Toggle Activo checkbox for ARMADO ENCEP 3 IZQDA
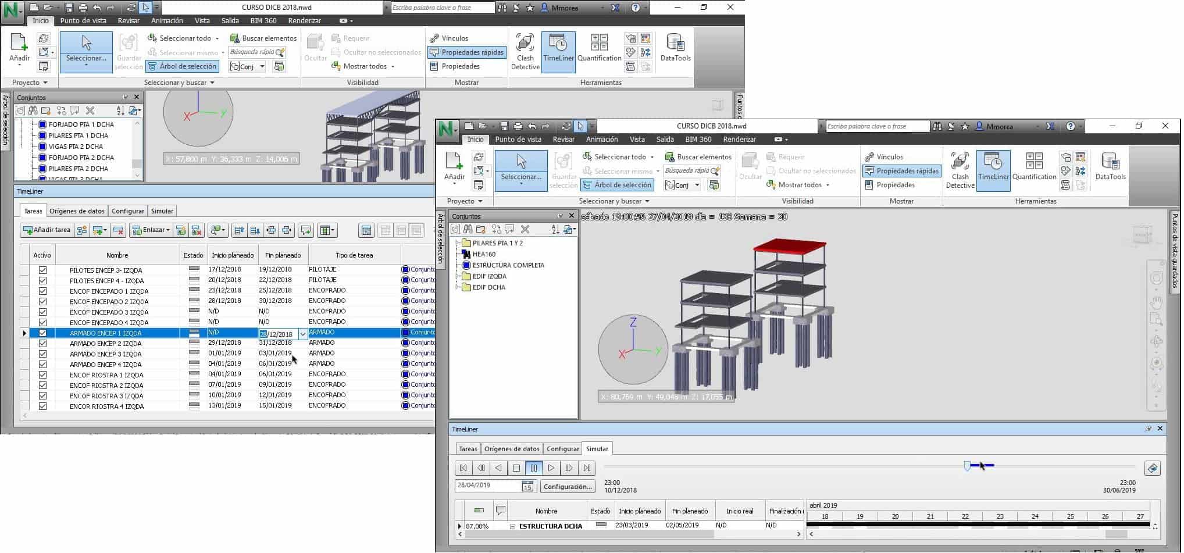The height and width of the screenshot is (553, 1184). tap(42, 354)
